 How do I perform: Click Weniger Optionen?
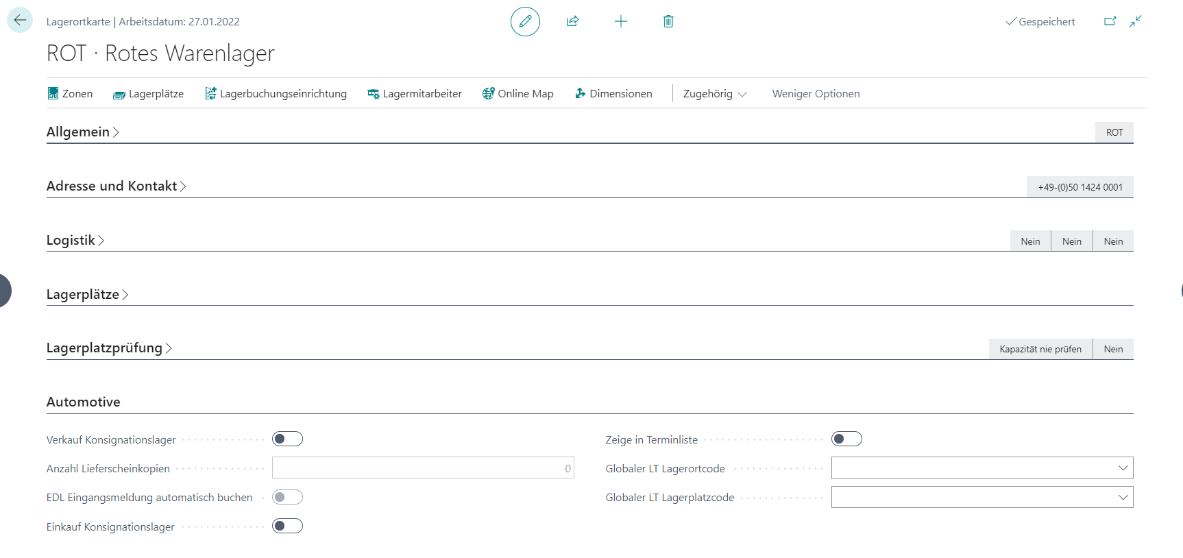[816, 94]
